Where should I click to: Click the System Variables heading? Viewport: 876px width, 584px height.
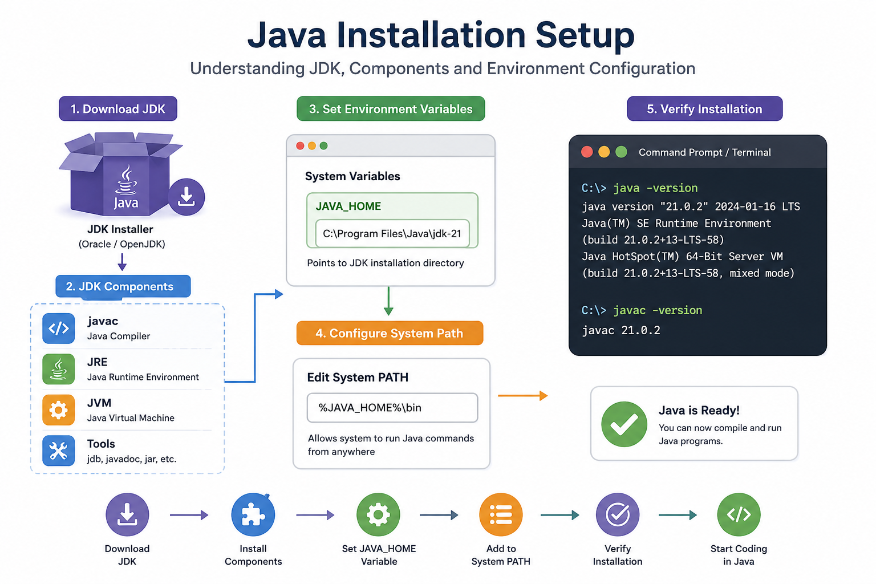(x=352, y=176)
